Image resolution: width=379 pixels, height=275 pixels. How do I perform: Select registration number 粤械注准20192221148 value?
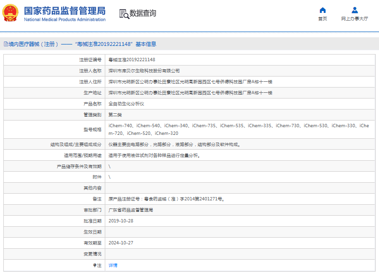coord(132,60)
